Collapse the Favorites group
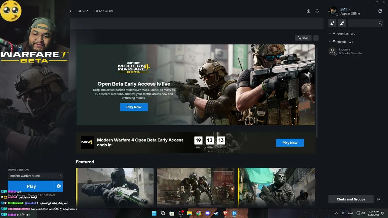Viewport: 388px width, 218px height. [330, 34]
